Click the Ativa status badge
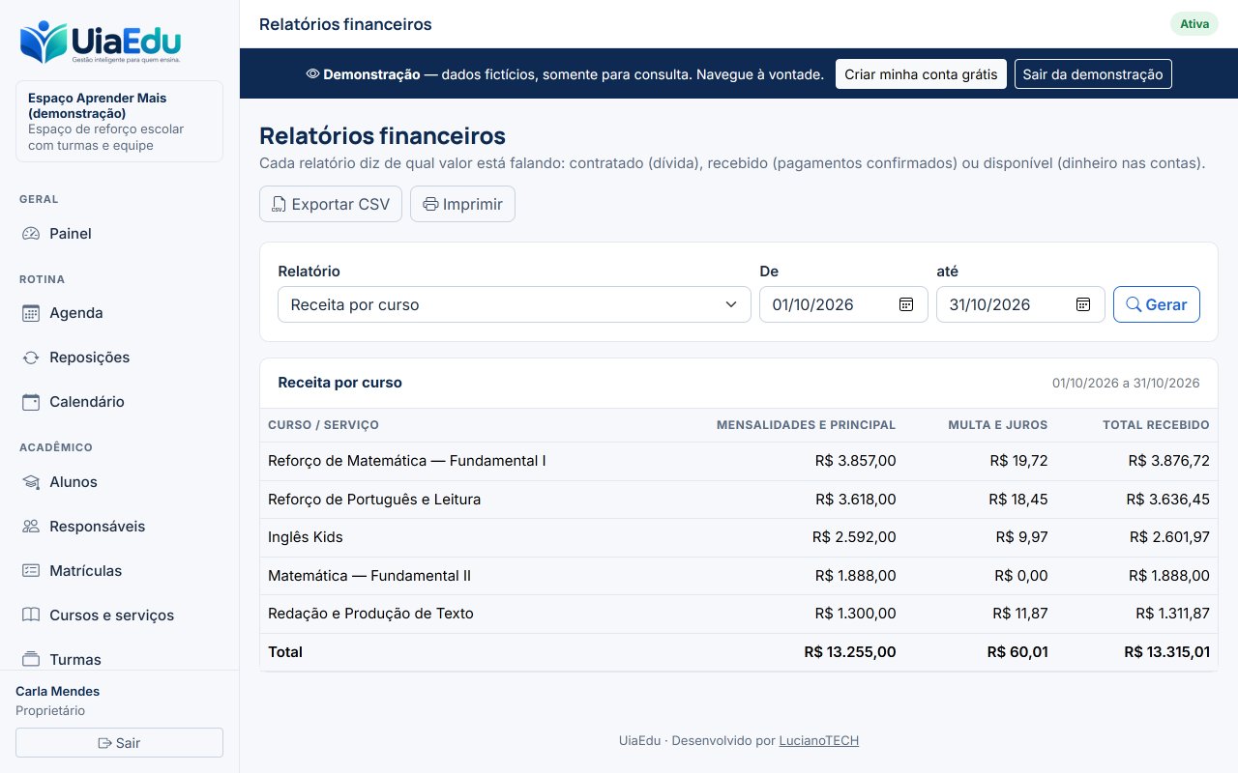The width and height of the screenshot is (1238, 773). [1194, 24]
